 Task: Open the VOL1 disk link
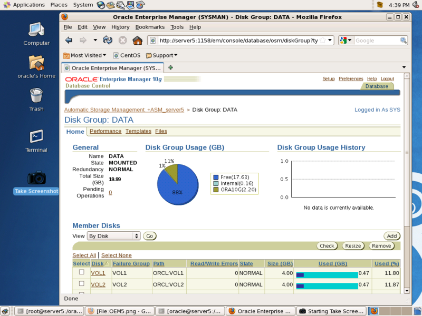pyautogui.click(x=98, y=273)
